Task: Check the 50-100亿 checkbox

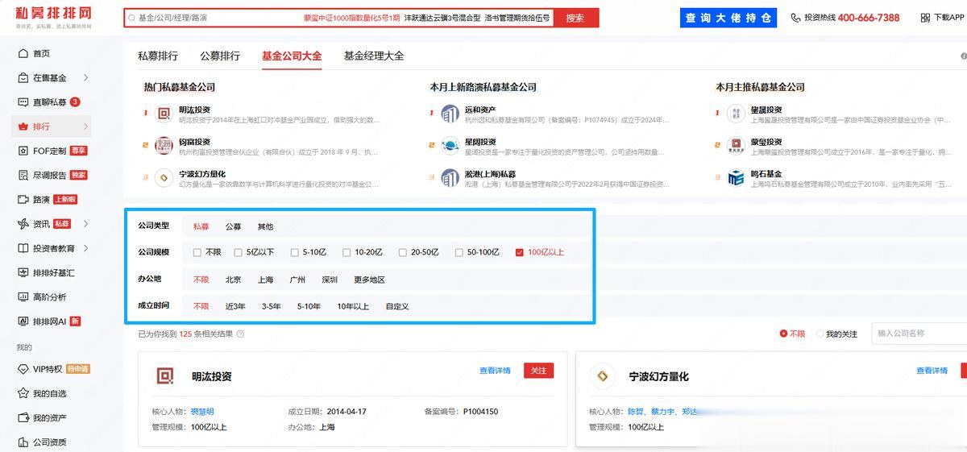Action: (459, 252)
